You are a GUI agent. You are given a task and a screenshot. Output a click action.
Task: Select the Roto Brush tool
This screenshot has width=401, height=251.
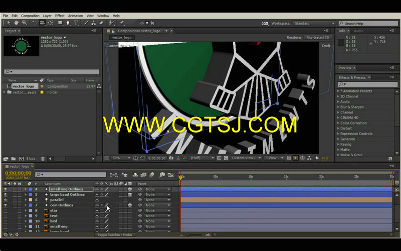click(x=111, y=23)
